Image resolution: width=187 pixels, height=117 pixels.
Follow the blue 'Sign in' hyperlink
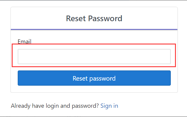coord(109,106)
